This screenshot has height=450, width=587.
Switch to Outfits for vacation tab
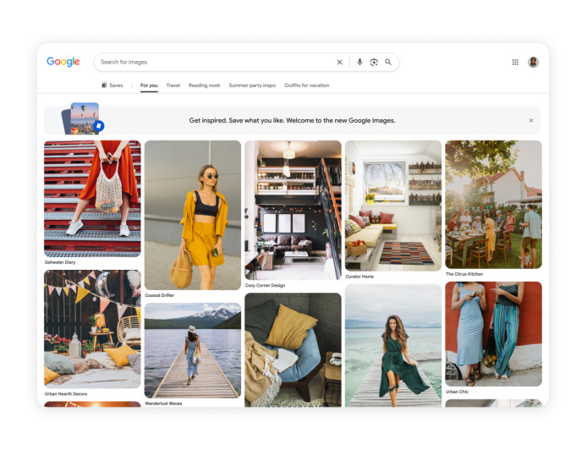point(307,85)
